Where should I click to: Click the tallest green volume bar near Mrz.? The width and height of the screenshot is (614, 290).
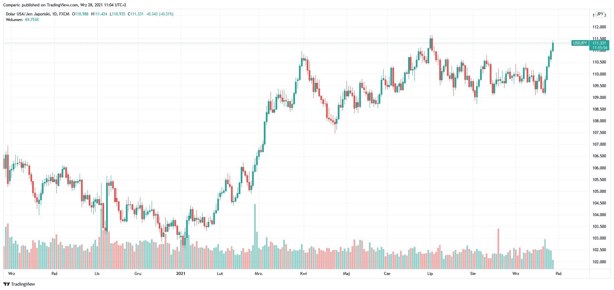point(255,237)
